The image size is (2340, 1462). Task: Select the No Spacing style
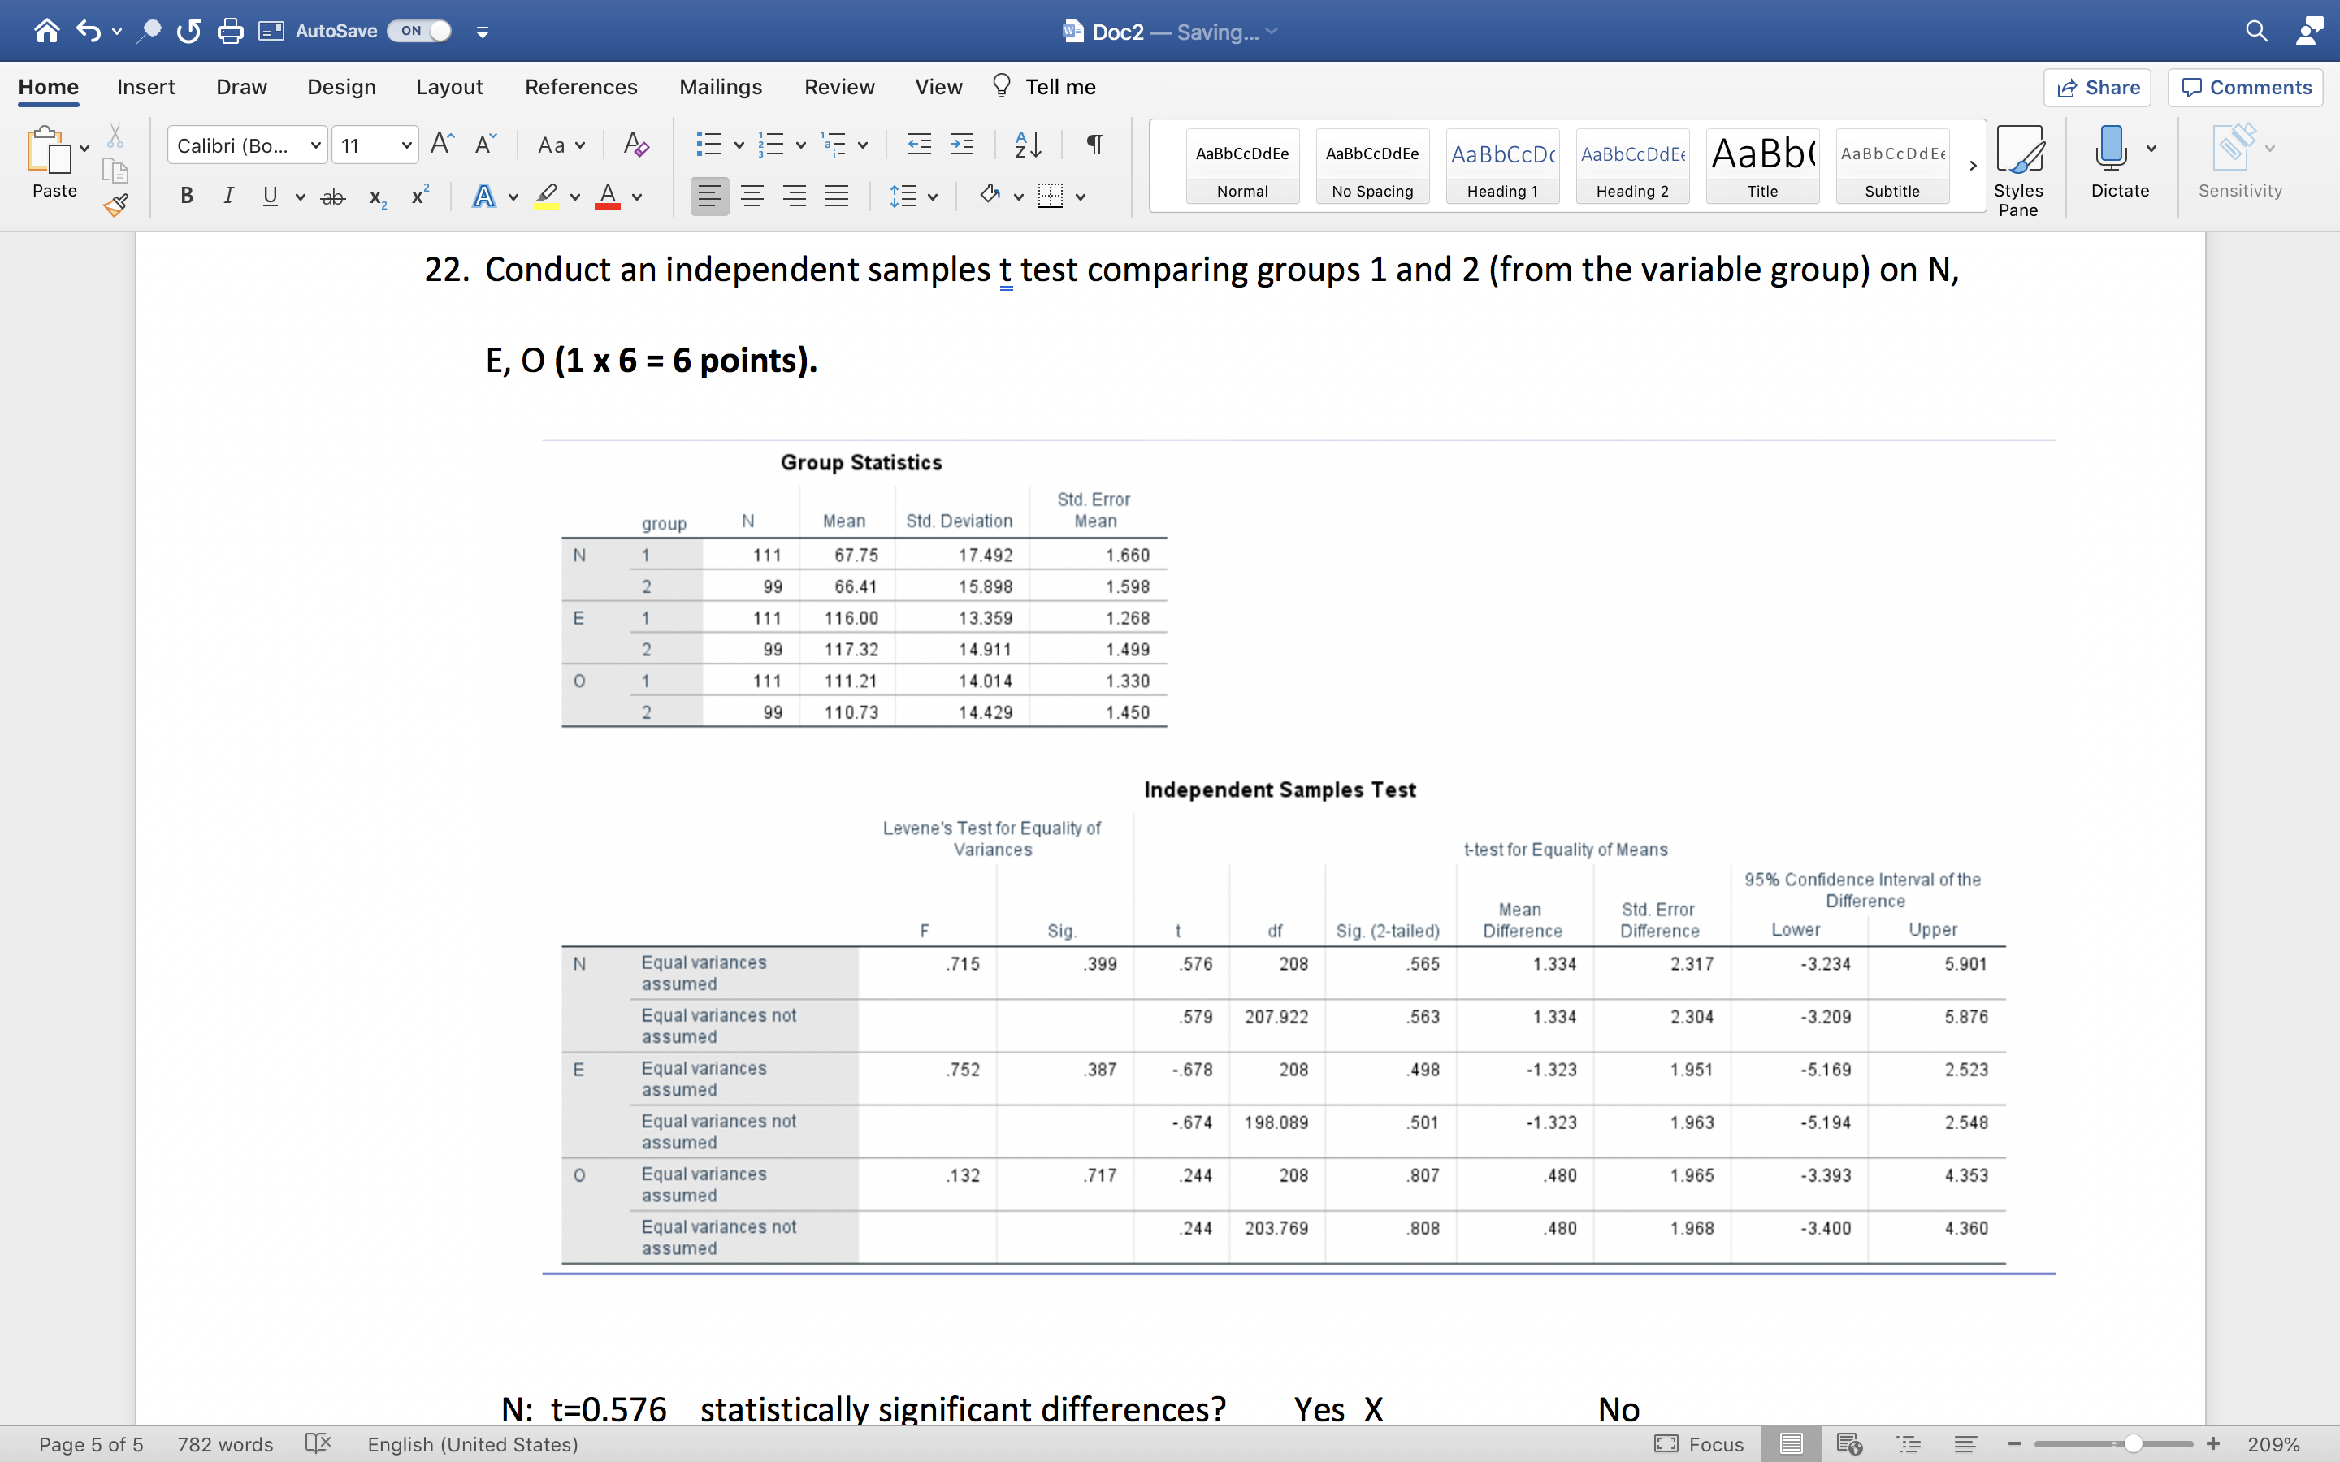1370,167
